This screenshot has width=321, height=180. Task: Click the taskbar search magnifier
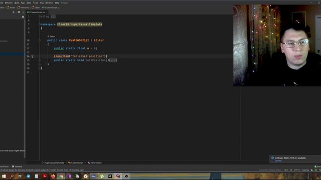[x=12, y=176]
